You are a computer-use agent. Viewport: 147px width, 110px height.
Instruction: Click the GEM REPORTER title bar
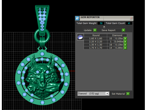pyautogui.click(x=104, y=18)
